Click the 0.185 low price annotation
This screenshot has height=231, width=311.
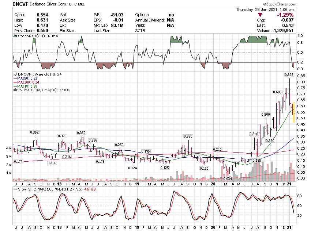(257, 161)
